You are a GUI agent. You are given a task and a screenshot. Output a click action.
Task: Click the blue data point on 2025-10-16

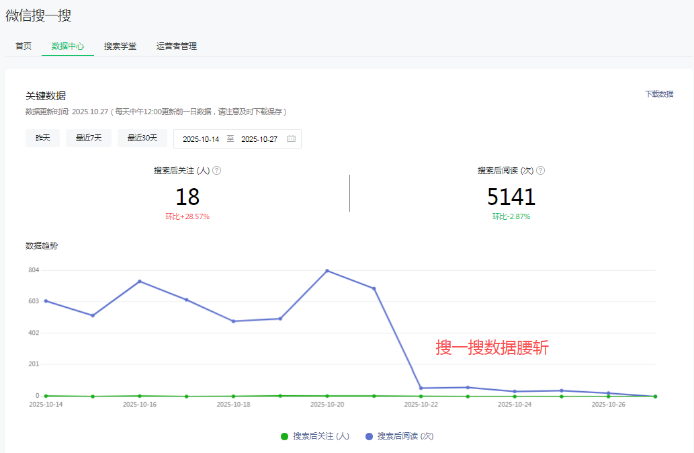[140, 281]
